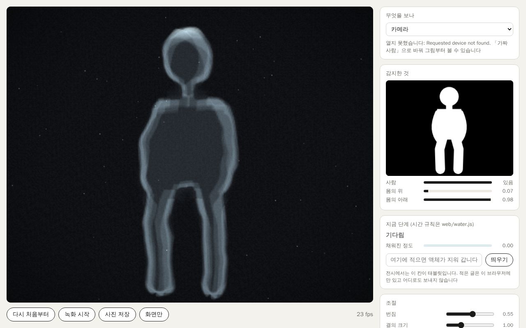The width and height of the screenshot is (526, 328).
Task: Click the 기다림 stage label
Action: point(395,235)
